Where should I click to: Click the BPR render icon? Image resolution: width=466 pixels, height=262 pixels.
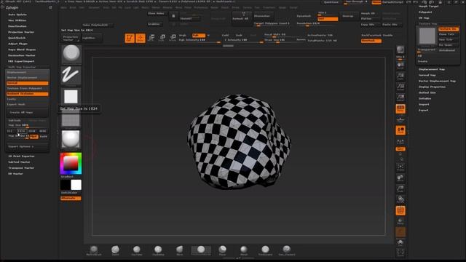(x=400, y=49)
